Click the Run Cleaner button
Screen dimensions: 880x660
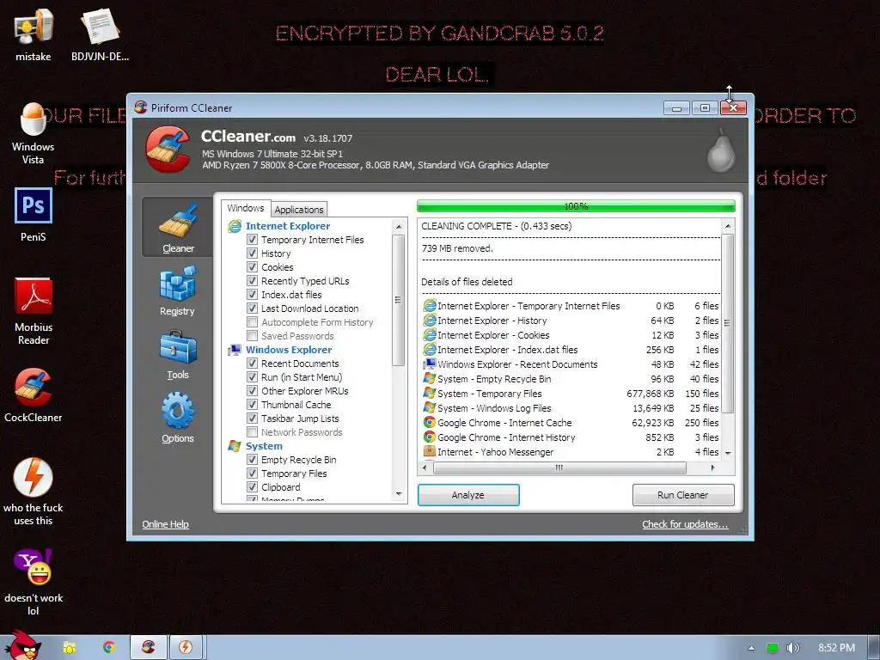(x=683, y=495)
